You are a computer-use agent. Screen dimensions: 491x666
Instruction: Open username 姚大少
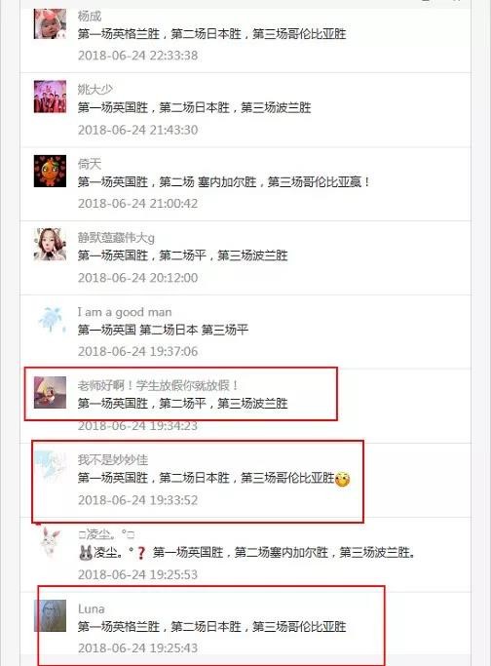[95, 89]
